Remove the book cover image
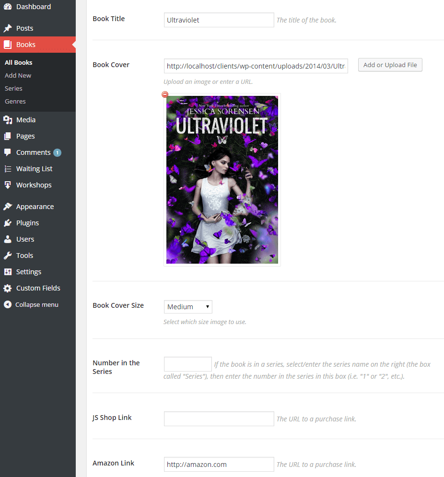 coord(165,94)
